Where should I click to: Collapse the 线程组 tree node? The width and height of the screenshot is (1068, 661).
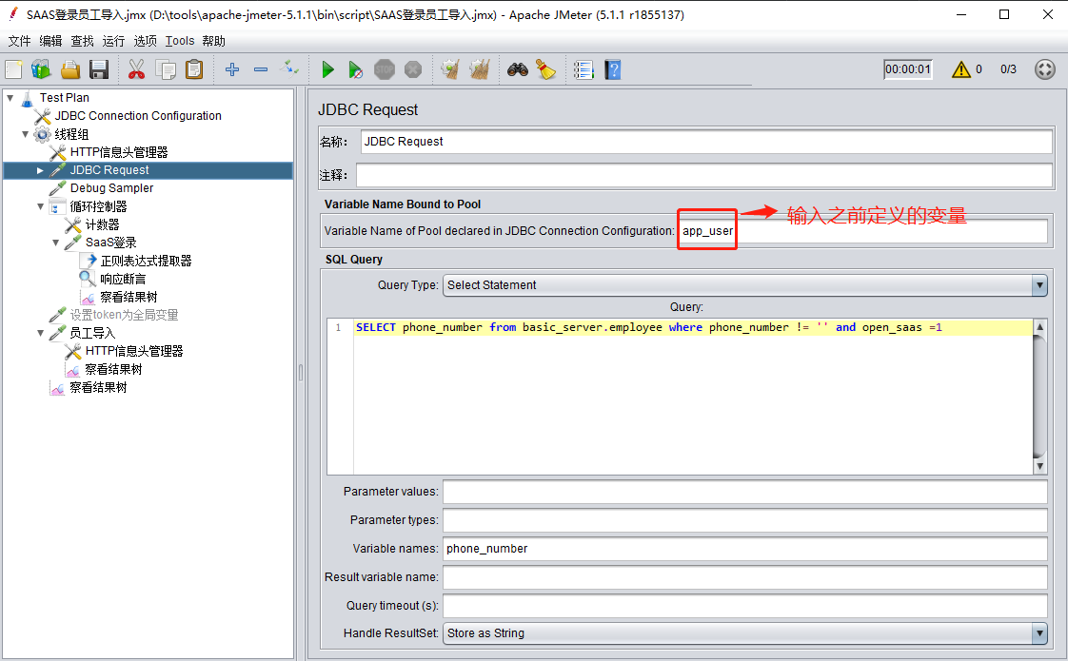point(25,134)
